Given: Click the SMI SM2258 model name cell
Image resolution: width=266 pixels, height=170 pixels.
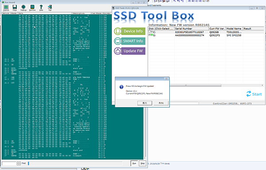Looking at the screenshot, I should 234,35.
